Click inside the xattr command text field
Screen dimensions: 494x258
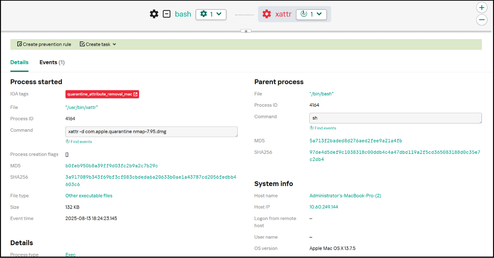pos(151,132)
